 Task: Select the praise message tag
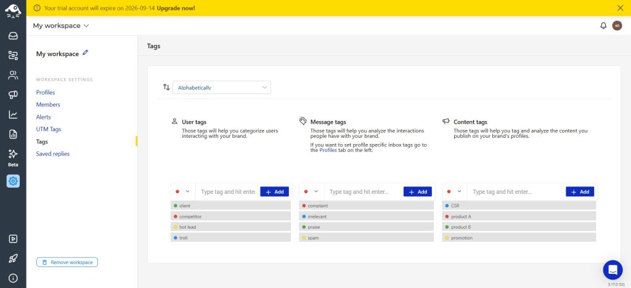(367, 227)
